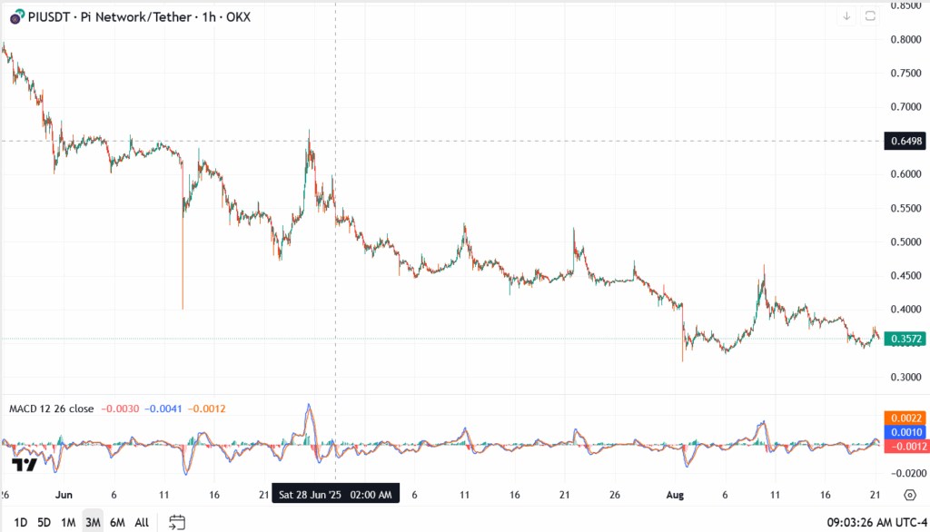Image resolution: width=930 pixels, height=532 pixels.
Task: Click the -0.0200 MACD axis label
Action: 908,473
